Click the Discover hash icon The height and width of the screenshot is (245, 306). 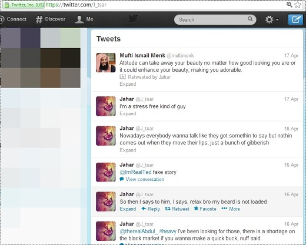39,19
